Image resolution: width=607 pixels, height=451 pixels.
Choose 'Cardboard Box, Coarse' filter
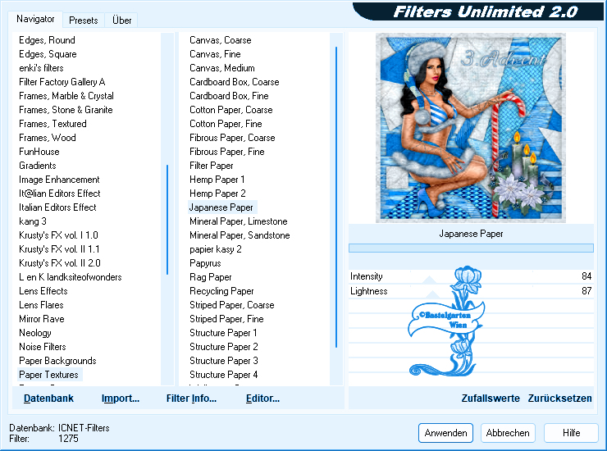click(x=235, y=82)
